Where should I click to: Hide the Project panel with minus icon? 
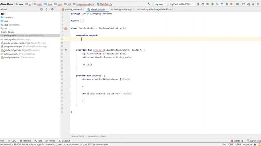coord(57,9)
